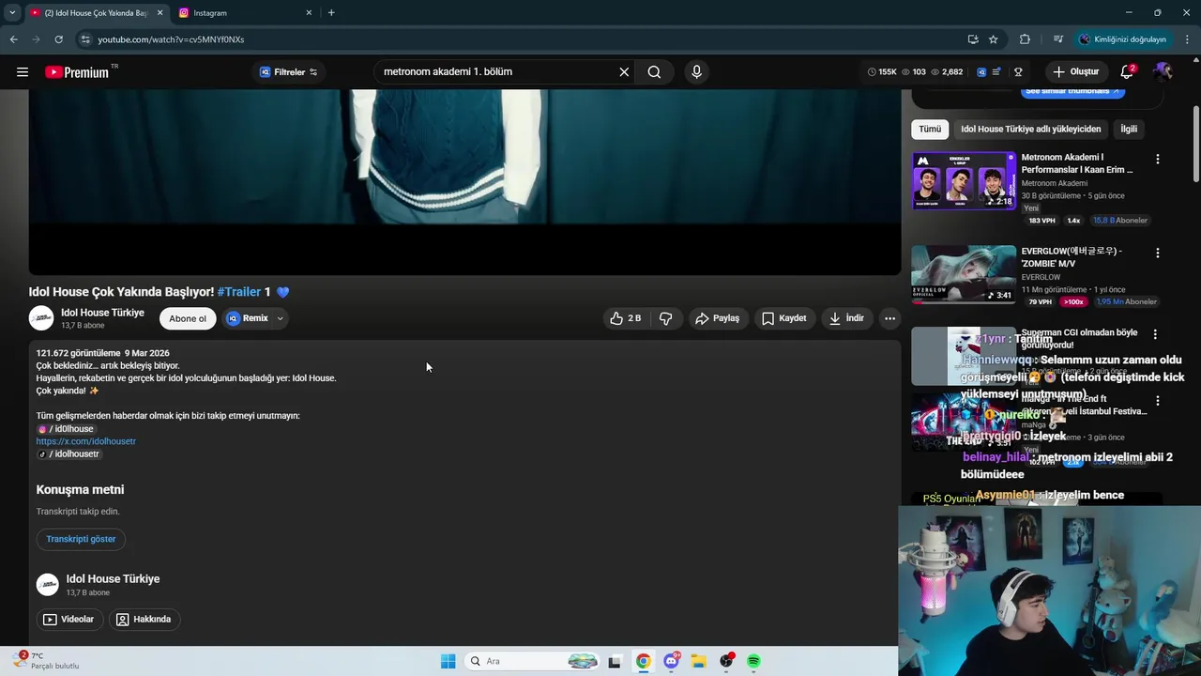Open the vidIQ list icon in header
This screenshot has height=676, width=1201.
click(997, 72)
